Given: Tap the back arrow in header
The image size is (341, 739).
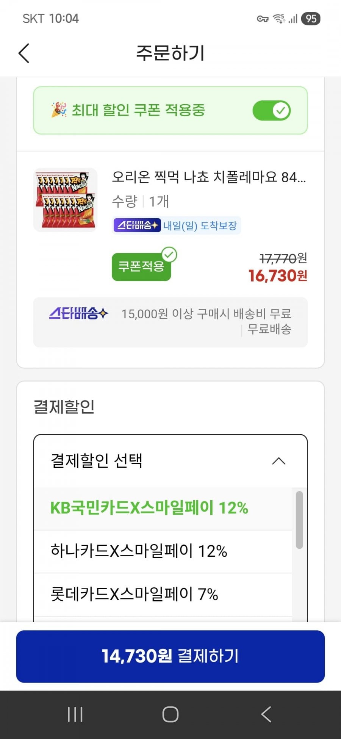Looking at the screenshot, I should coord(24,53).
